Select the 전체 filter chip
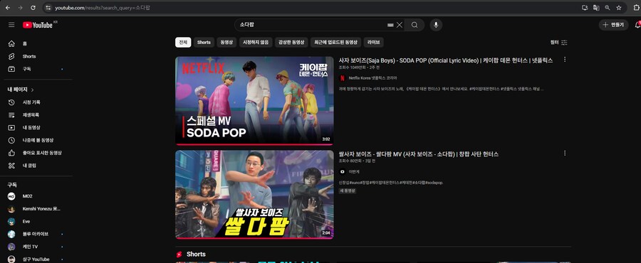 (x=183, y=43)
